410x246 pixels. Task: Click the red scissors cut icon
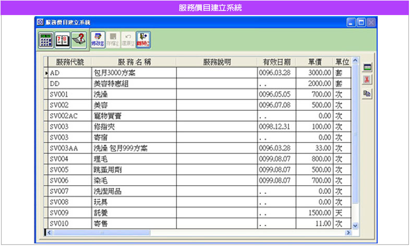[367, 80]
